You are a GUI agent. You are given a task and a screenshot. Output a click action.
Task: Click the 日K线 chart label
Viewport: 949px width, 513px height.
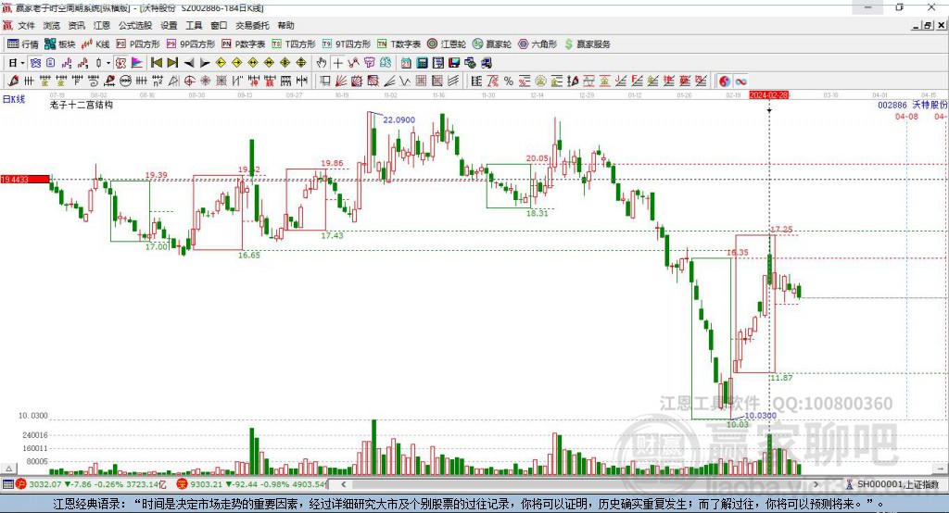(x=14, y=99)
